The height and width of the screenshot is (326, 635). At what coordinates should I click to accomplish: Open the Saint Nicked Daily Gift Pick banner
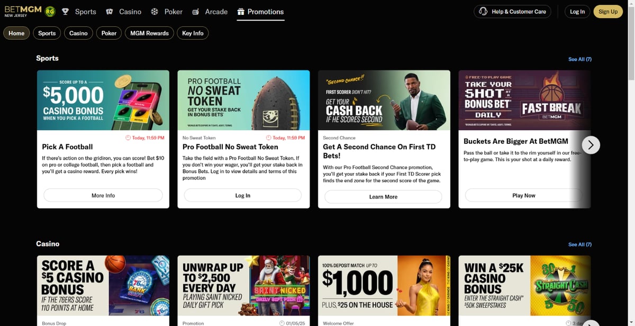[x=243, y=286]
